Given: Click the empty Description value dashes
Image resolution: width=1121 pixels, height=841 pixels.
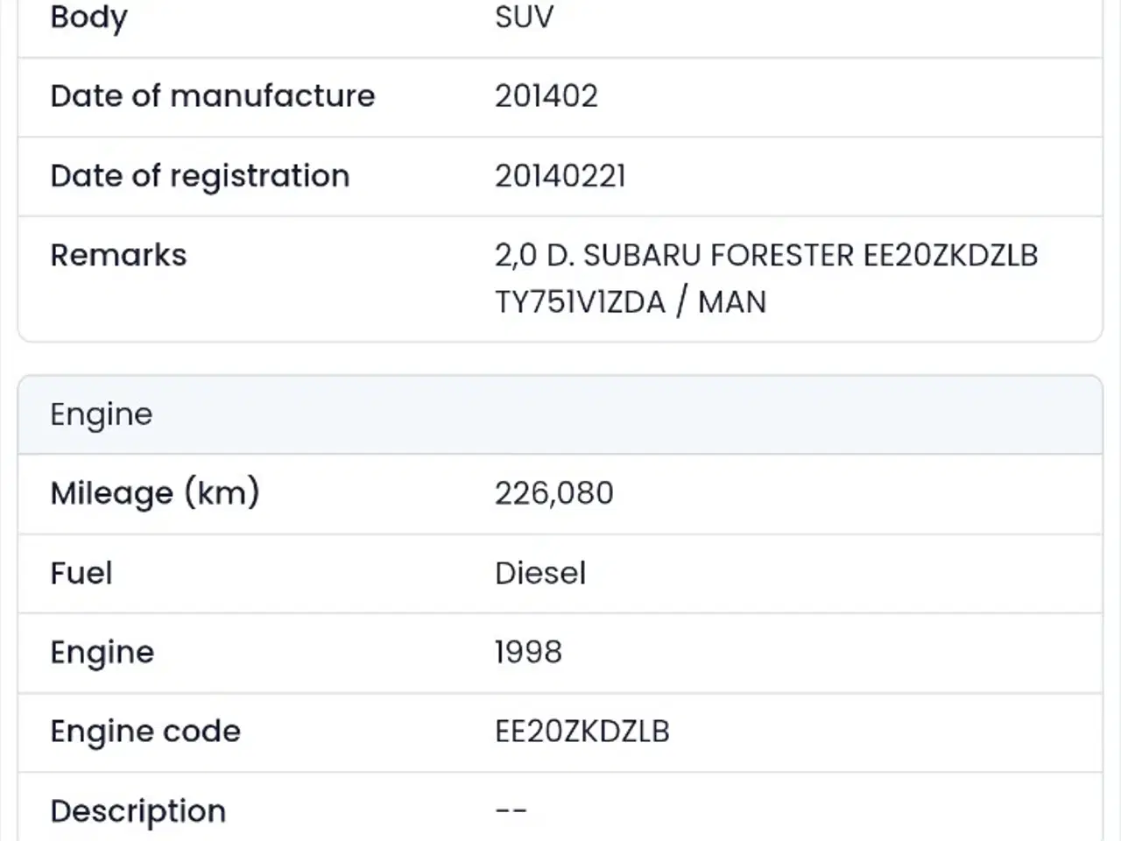Looking at the screenshot, I should tap(511, 811).
